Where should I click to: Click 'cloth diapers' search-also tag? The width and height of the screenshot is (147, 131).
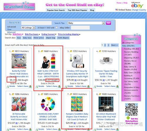[x=63, y=38]
